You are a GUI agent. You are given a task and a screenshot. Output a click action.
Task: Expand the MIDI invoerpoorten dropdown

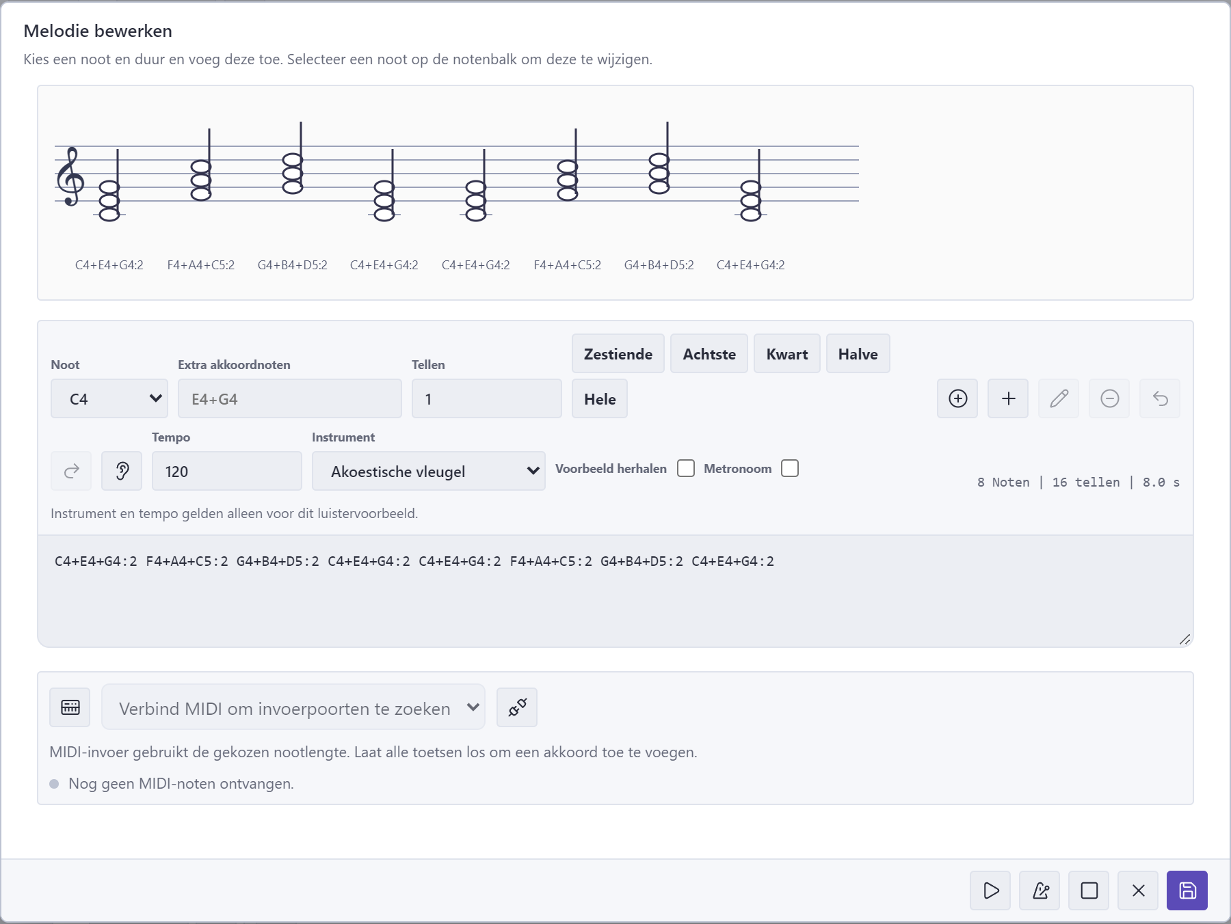pos(293,707)
